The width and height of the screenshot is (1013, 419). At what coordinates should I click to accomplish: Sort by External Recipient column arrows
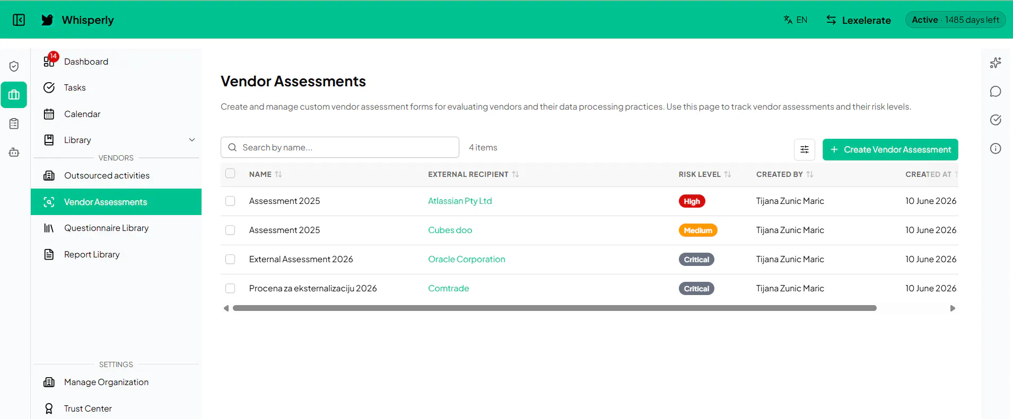click(516, 174)
